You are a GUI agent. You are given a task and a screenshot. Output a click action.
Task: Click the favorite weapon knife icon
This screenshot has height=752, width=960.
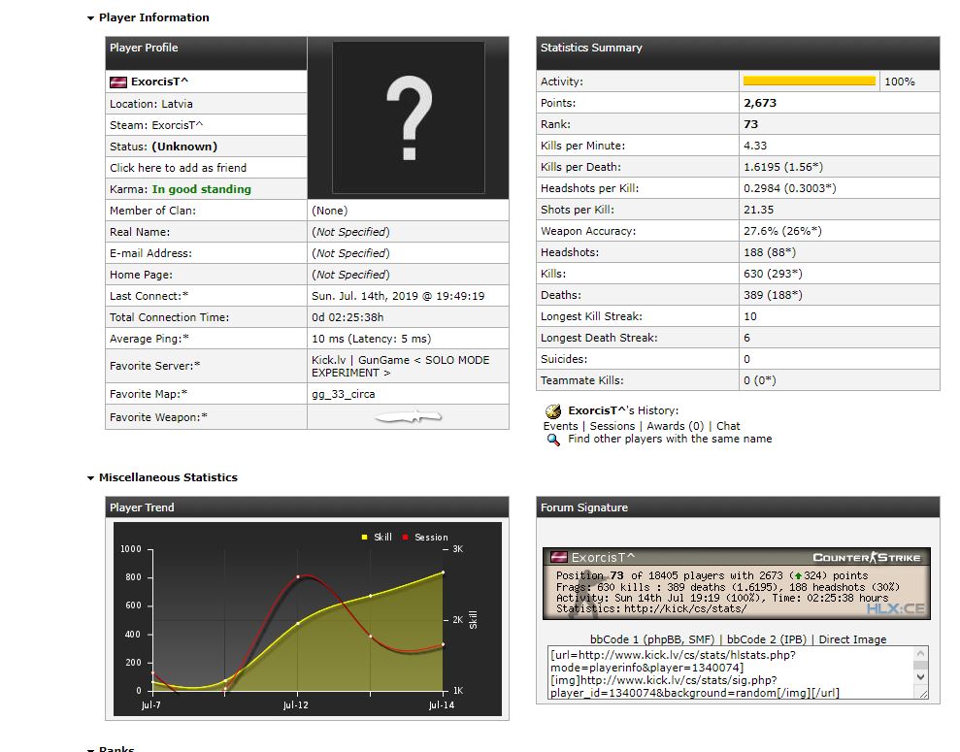coord(409,417)
